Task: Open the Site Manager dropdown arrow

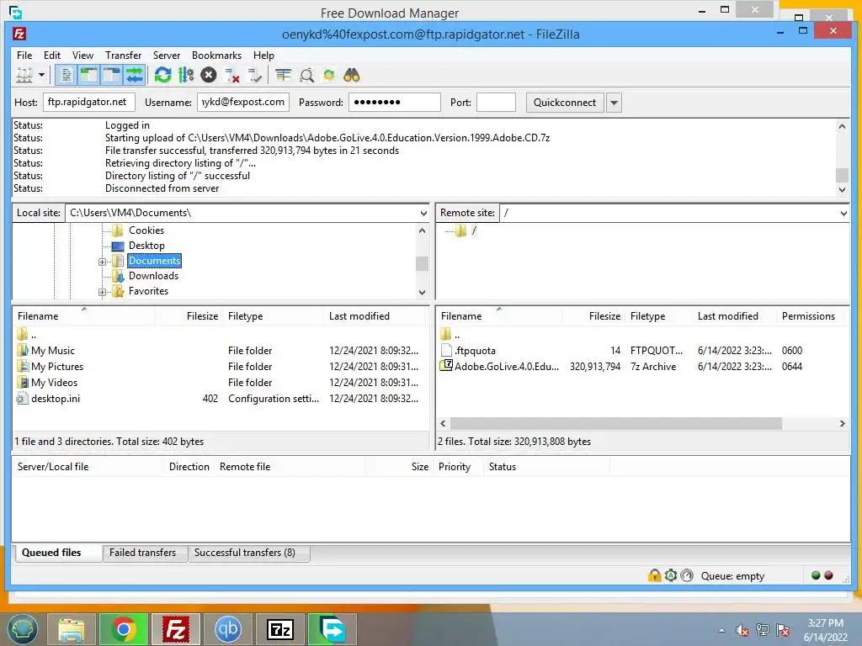Action: point(41,75)
